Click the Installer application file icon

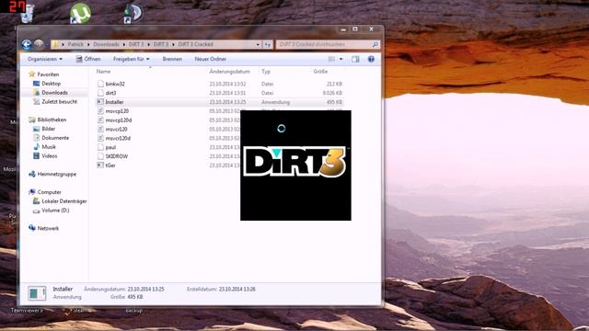click(x=100, y=102)
